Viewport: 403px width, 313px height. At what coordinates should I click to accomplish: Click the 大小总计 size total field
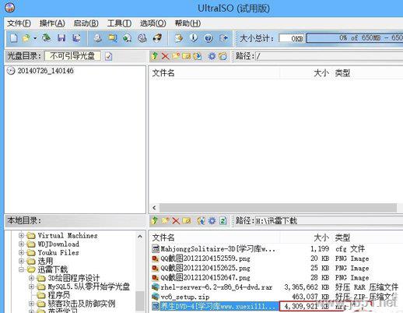(291, 38)
